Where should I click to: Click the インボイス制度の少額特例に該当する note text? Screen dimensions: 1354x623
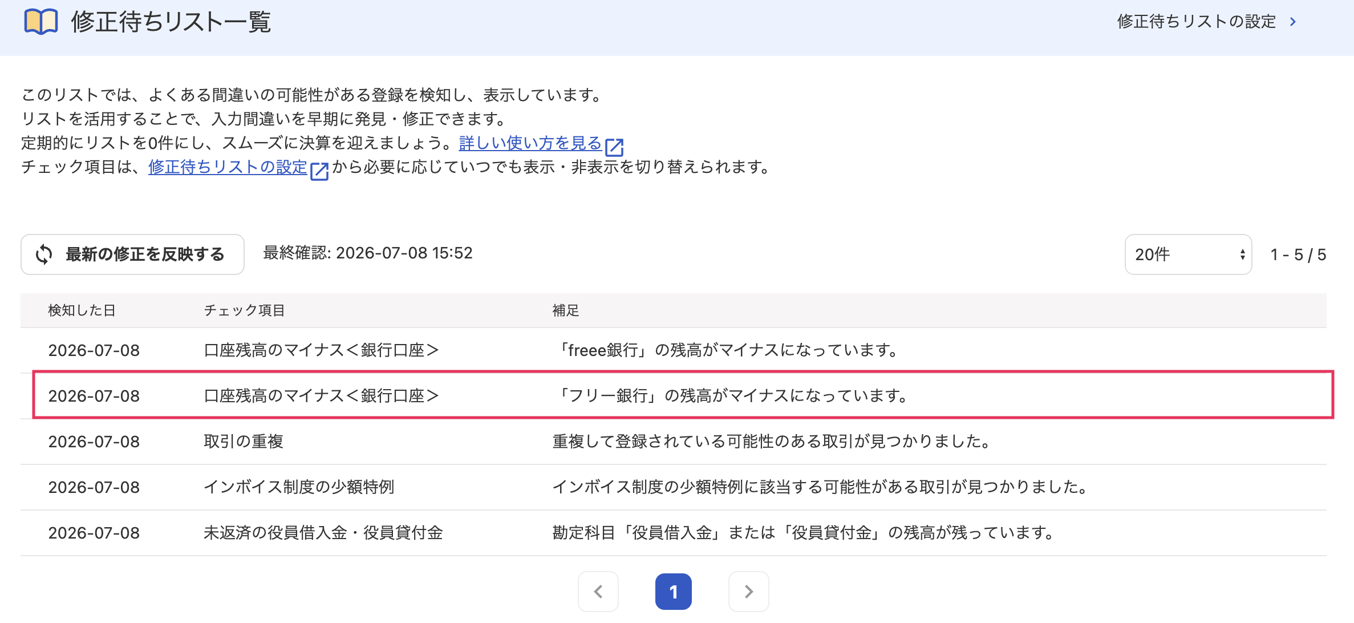point(820,487)
